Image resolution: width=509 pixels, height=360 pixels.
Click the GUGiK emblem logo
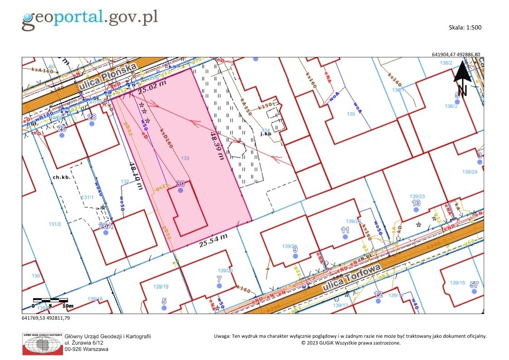click(x=43, y=344)
